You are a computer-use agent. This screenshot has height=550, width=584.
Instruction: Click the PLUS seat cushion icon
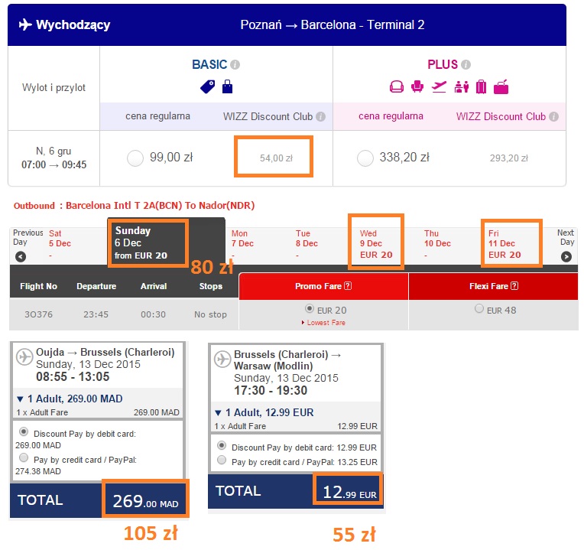point(397,87)
